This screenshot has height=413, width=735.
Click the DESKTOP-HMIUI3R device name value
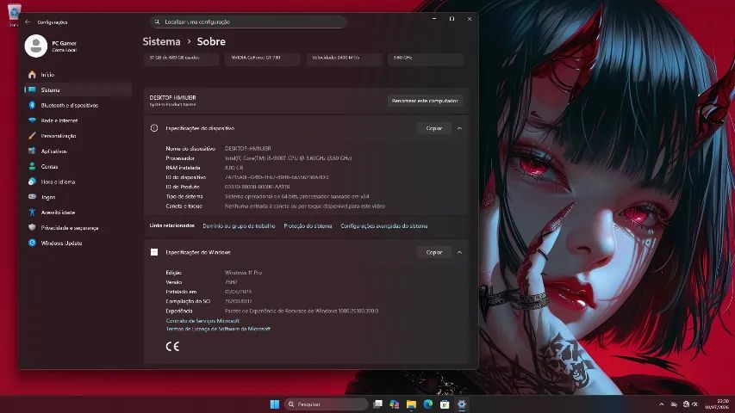pos(248,149)
